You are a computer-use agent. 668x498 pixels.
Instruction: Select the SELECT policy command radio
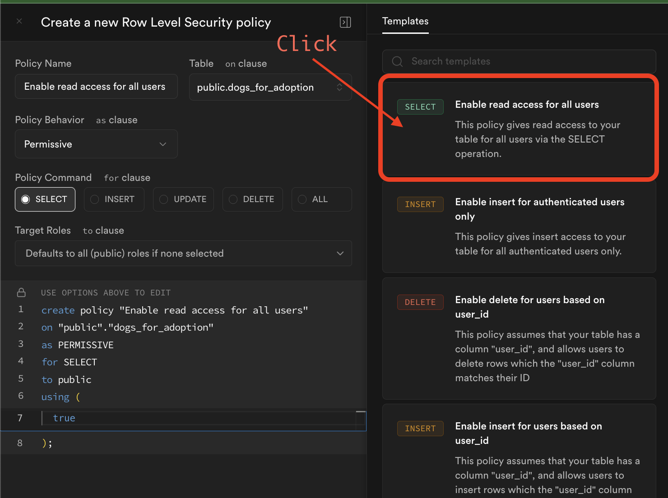pos(45,199)
